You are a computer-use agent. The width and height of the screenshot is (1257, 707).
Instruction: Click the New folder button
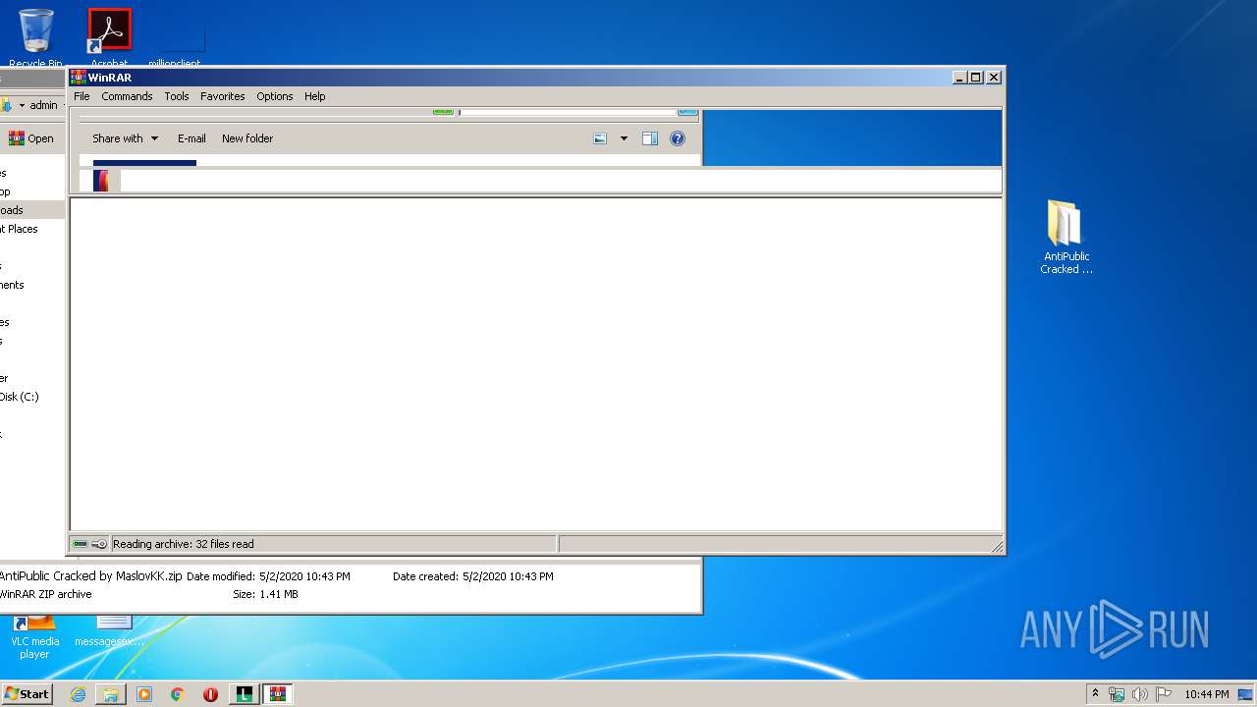point(247,138)
